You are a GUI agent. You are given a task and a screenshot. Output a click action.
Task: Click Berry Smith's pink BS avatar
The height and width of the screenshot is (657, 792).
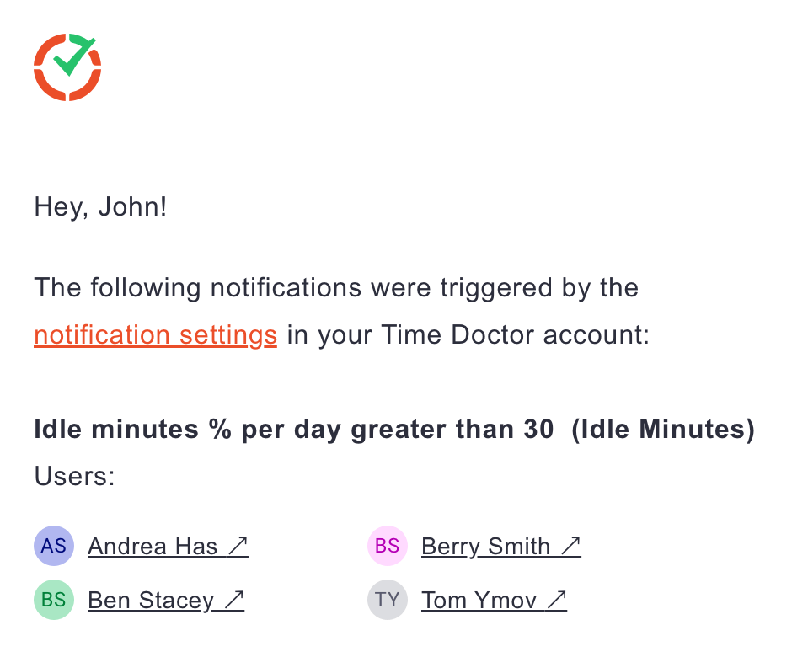tap(388, 547)
